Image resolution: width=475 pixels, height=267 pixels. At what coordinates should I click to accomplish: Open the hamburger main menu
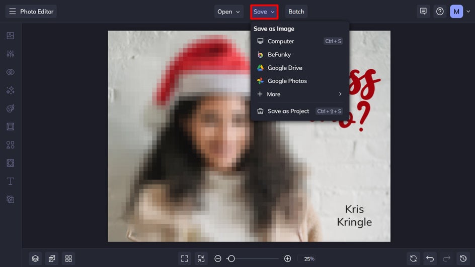(x=13, y=12)
